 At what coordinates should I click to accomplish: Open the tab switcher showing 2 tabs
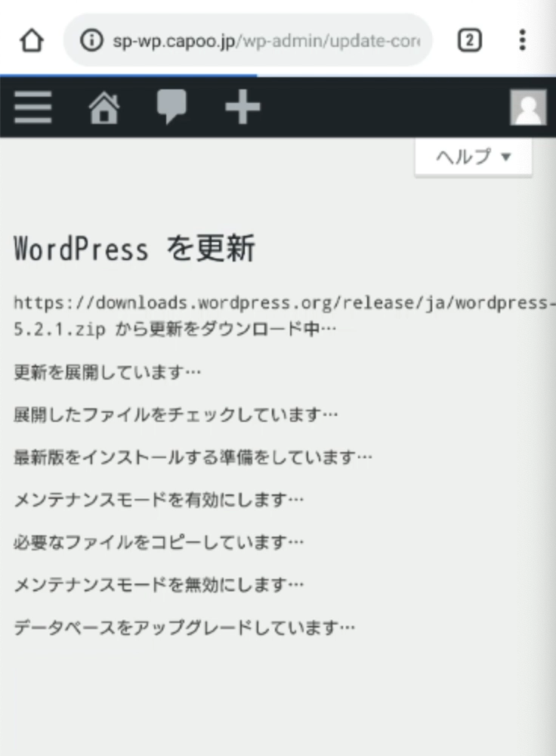[x=469, y=40]
